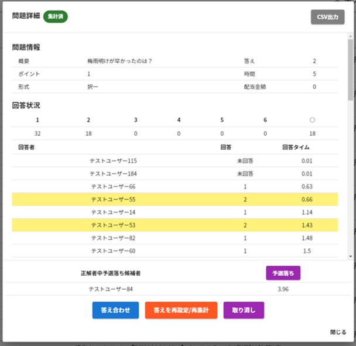Click the 回答 column header
This screenshot has height=346, width=356.
(226, 147)
